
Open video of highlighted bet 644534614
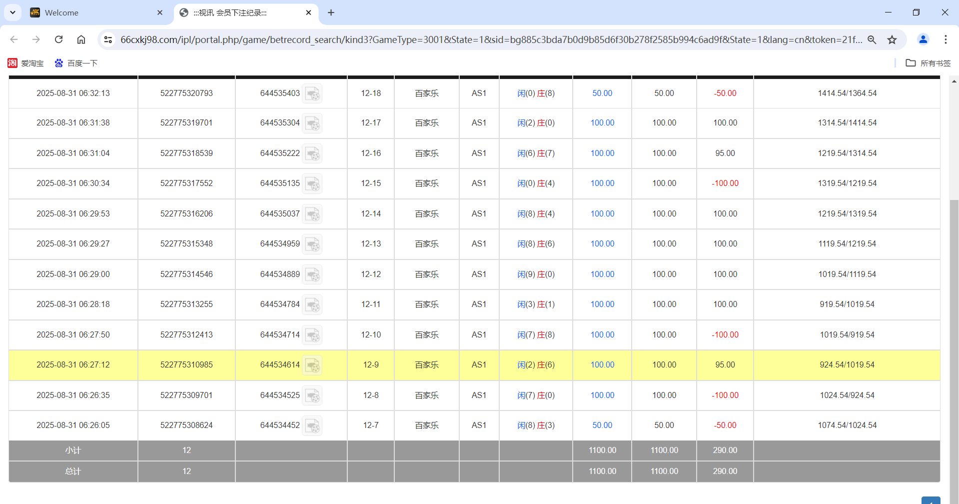pyautogui.click(x=313, y=365)
